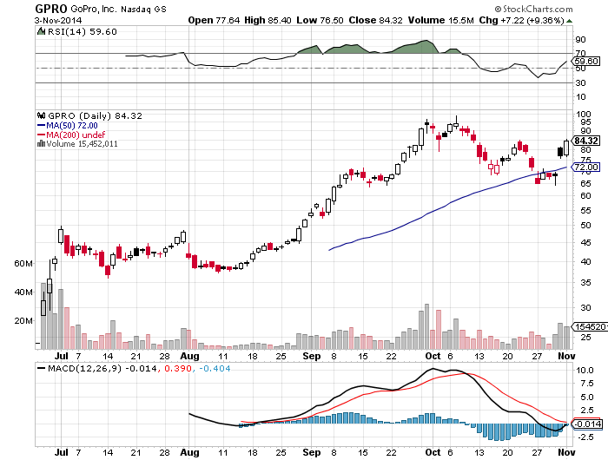Click the 'Oct' label under the price chart

point(433,356)
